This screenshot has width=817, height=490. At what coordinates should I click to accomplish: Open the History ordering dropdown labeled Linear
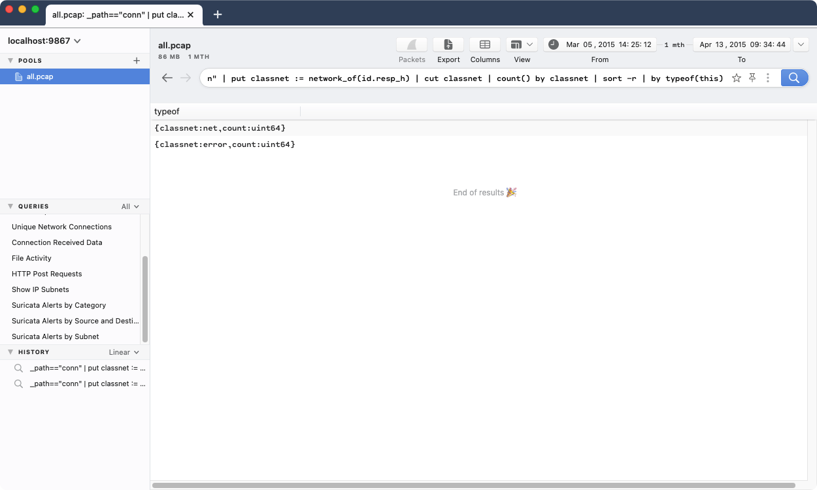[x=124, y=351]
